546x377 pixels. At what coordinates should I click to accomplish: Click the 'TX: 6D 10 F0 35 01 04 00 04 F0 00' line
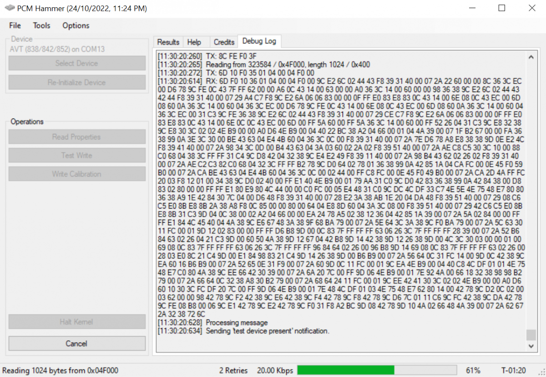[x=236, y=72]
